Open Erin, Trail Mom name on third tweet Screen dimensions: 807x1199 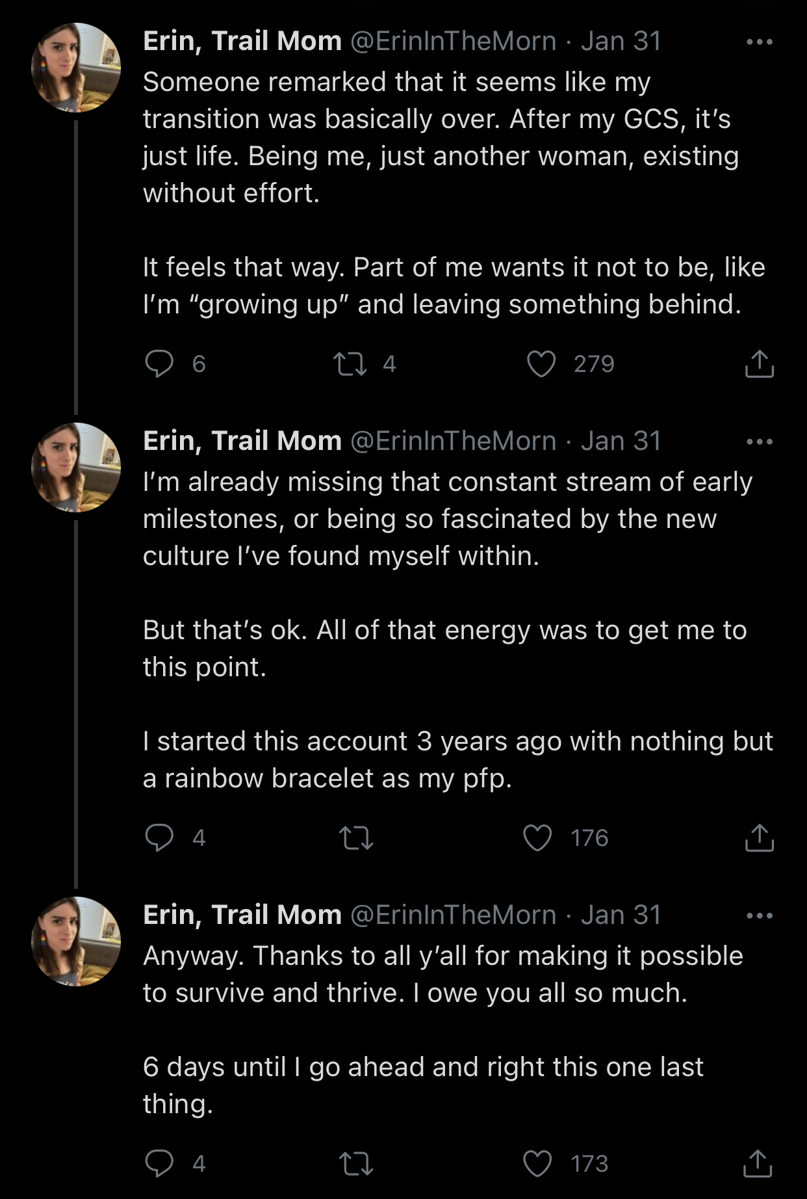pyautogui.click(x=242, y=915)
